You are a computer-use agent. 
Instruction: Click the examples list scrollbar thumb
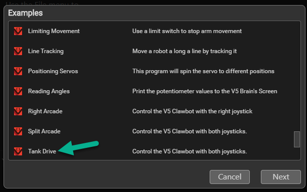pyautogui.click(x=297, y=139)
